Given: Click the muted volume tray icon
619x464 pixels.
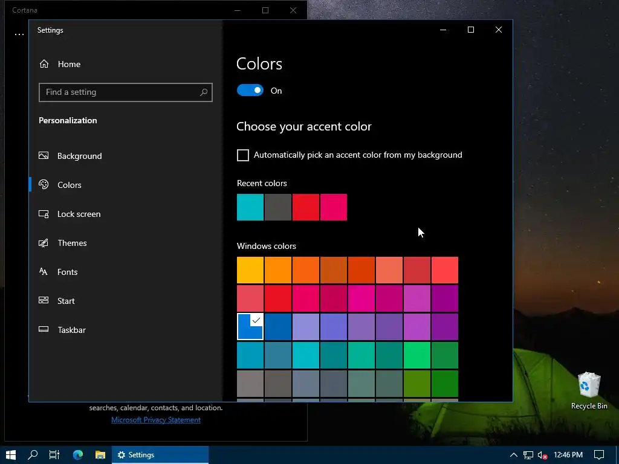Looking at the screenshot, I should (543, 456).
